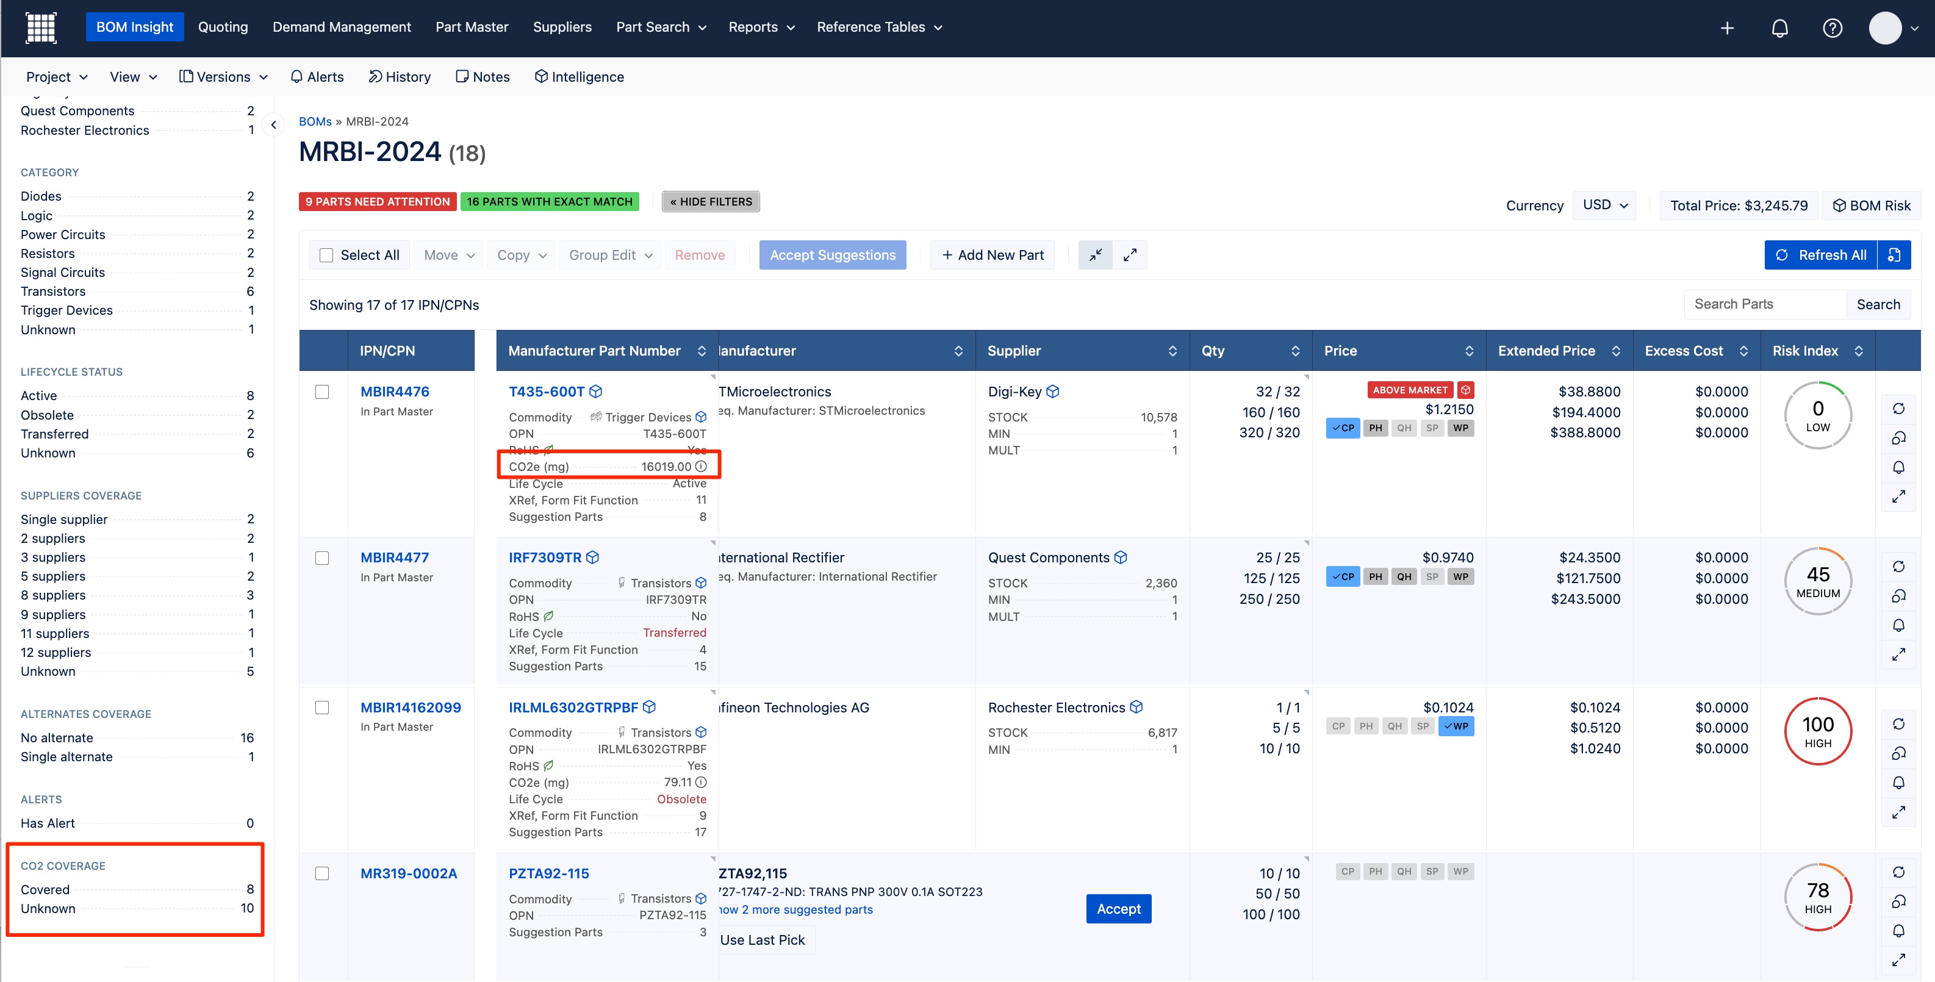Viewport: 1935px width, 982px height.
Task: Click risk index gauge showing 45 MEDIUM
Action: coord(1818,581)
